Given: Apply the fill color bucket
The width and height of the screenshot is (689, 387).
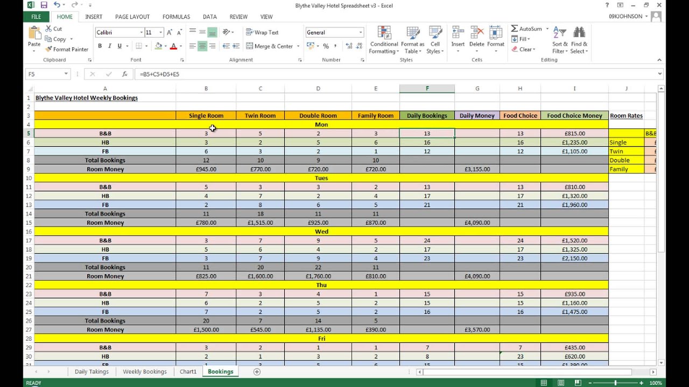Looking at the screenshot, I should pyautogui.click(x=158, y=46).
